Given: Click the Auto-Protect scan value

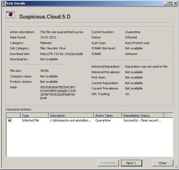Looking at the screenshot, I should [137, 43].
